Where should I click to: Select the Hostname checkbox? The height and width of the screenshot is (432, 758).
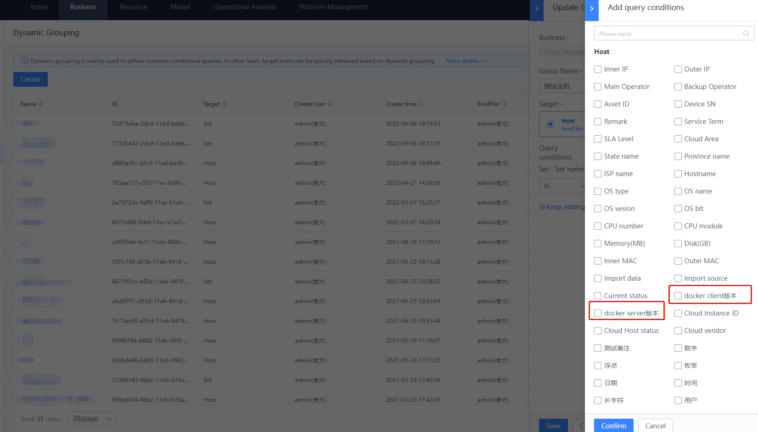pos(678,173)
